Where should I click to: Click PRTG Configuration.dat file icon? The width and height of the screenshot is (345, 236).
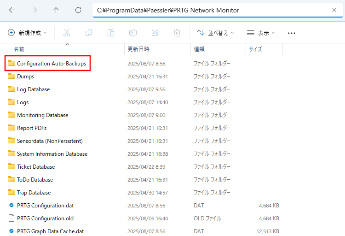11,205
